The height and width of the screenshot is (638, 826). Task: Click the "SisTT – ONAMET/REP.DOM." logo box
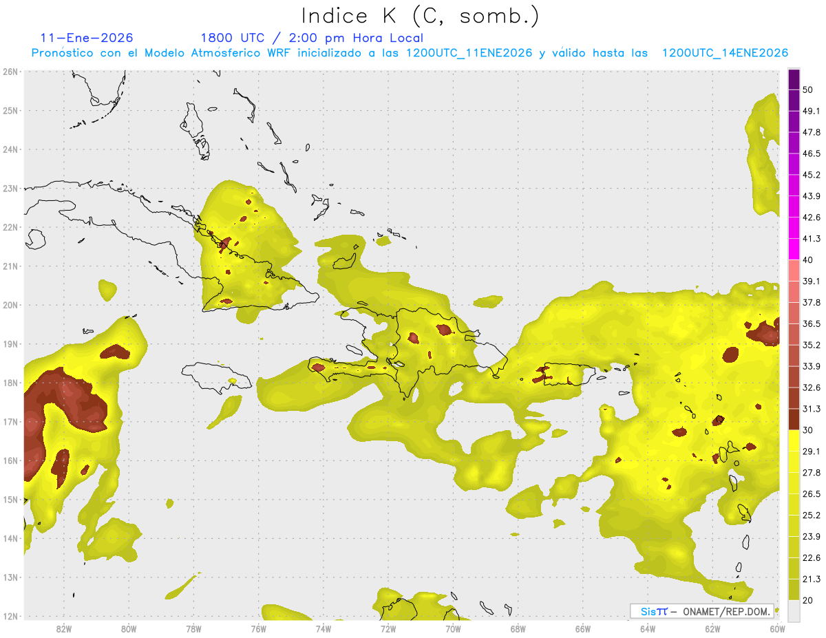tap(702, 610)
